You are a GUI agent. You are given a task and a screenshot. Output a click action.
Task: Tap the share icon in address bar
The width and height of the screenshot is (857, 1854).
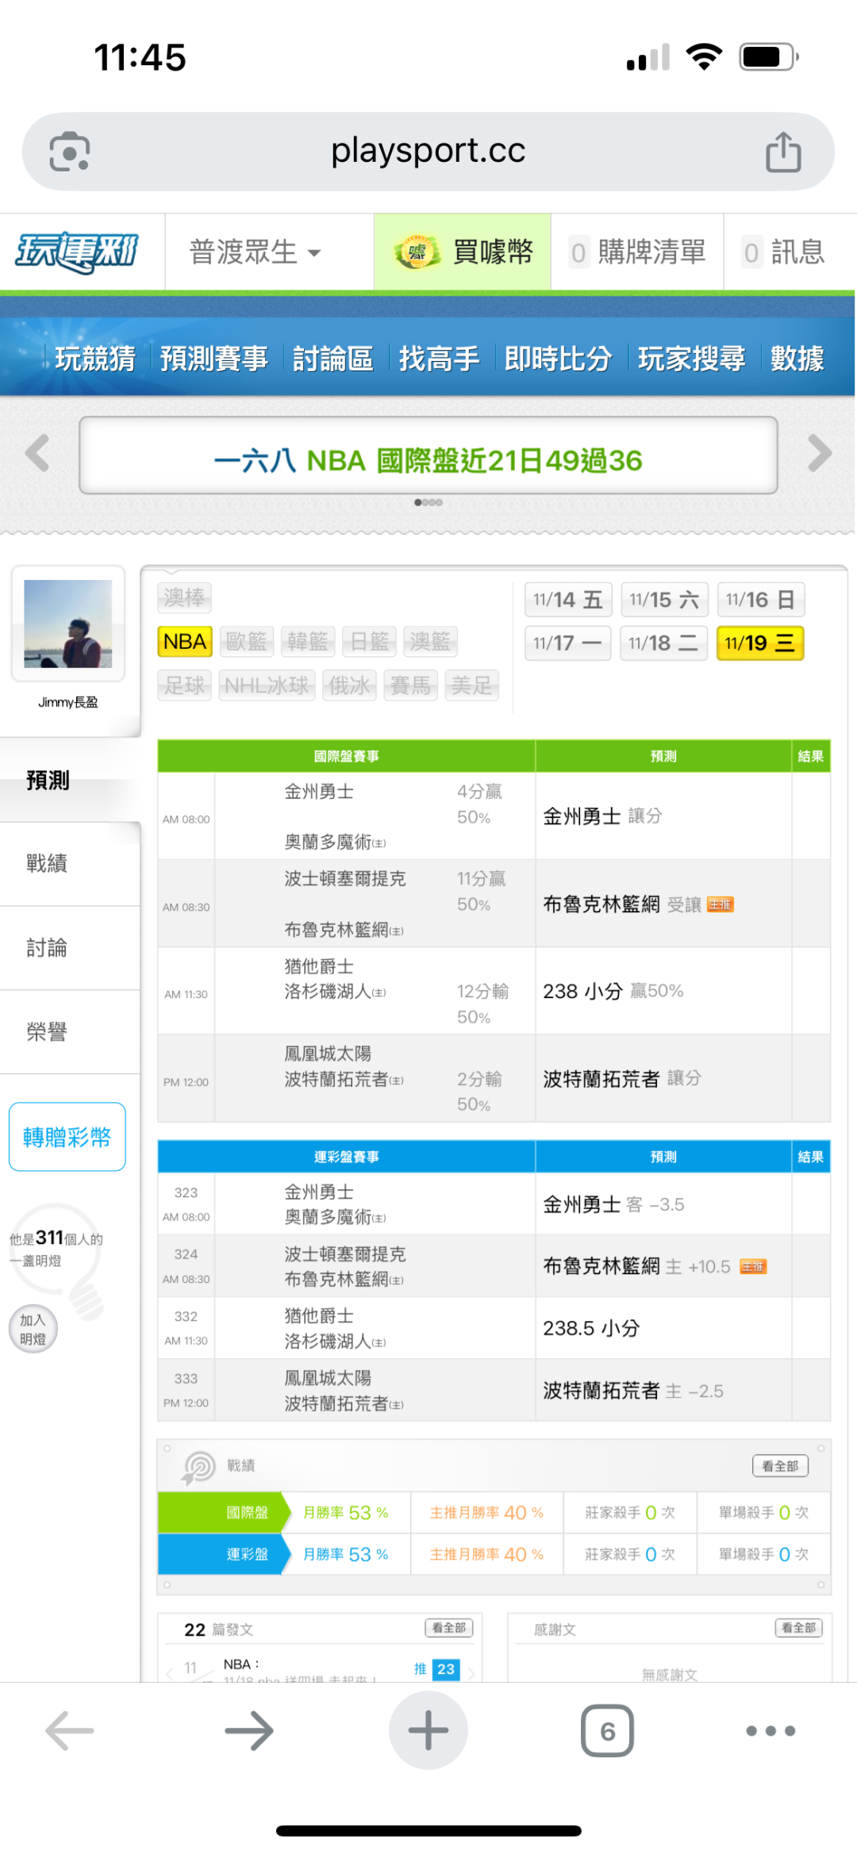pyautogui.click(x=782, y=152)
